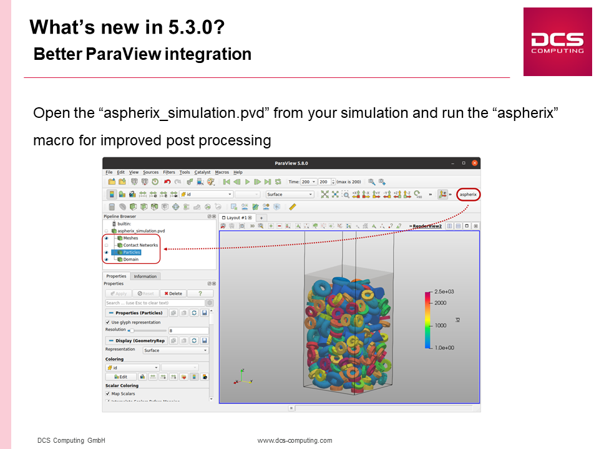Click the Save properties icon beside Properties (Particles)
Image resolution: width=599 pixels, height=449 pixels.
tap(205, 312)
